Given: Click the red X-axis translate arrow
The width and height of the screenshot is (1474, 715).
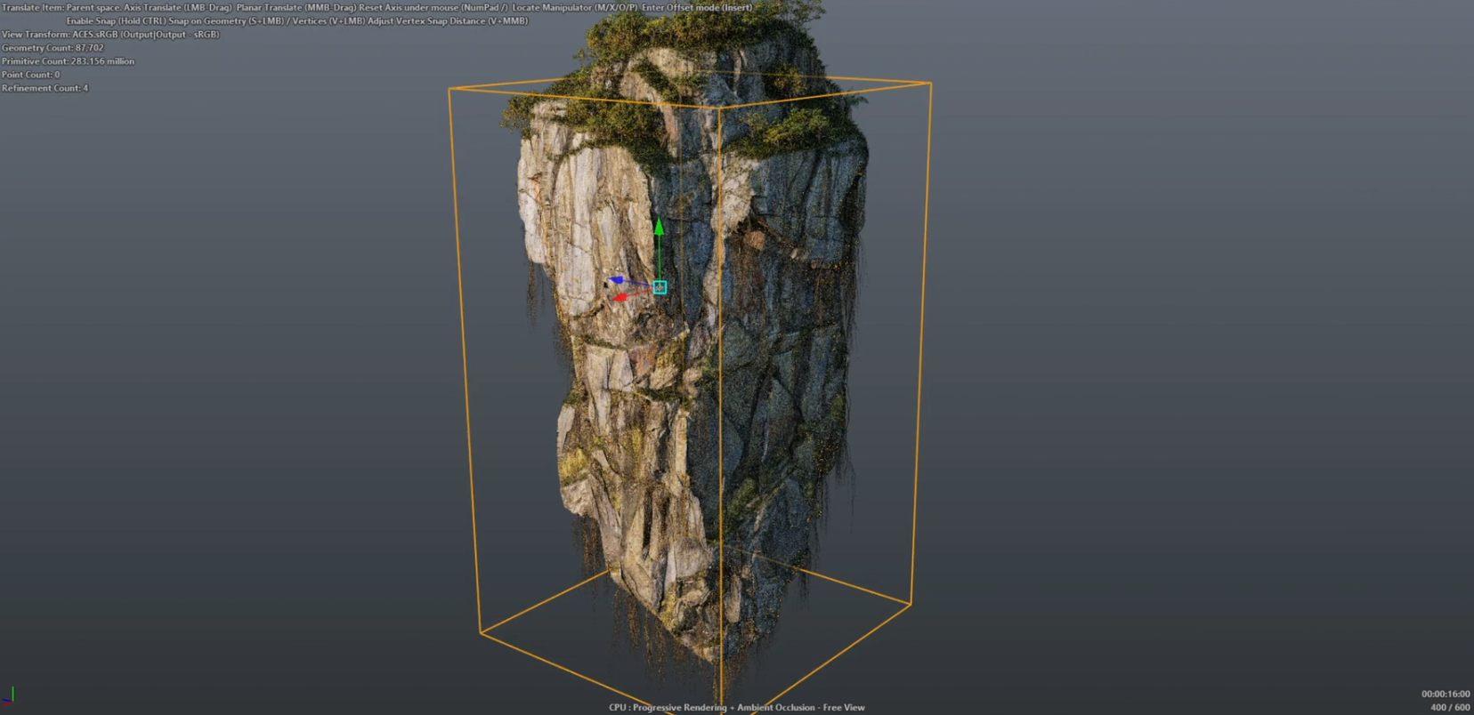Looking at the screenshot, I should (x=620, y=296).
